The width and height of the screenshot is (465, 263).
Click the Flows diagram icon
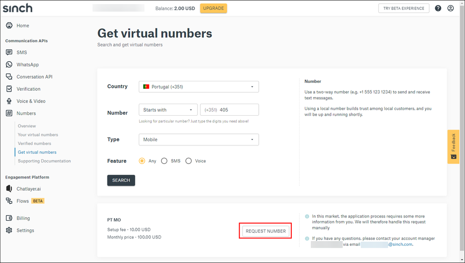tap(9, 201)
